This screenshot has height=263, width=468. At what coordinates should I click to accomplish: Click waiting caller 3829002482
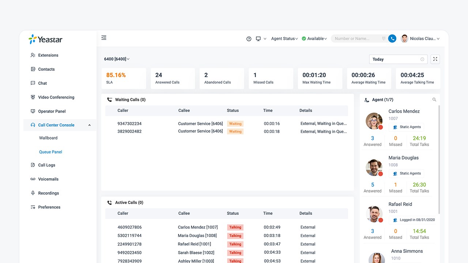(129, 131)
